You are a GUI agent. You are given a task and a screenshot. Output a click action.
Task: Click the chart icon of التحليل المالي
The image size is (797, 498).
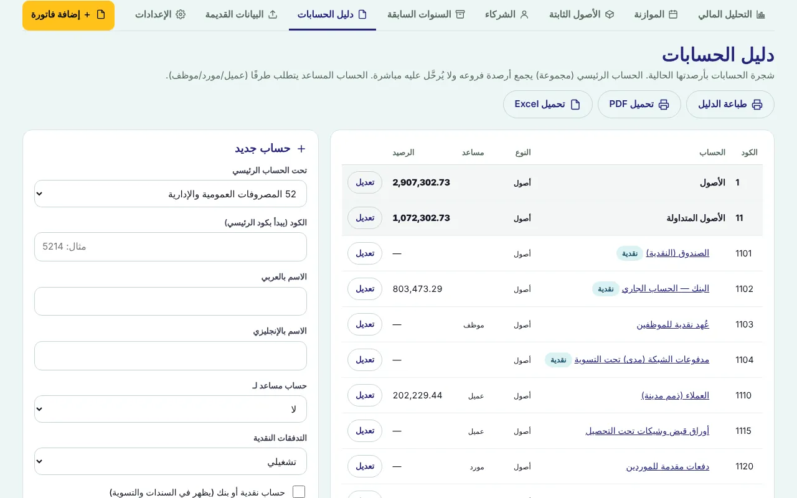click(x=760, y=14)
